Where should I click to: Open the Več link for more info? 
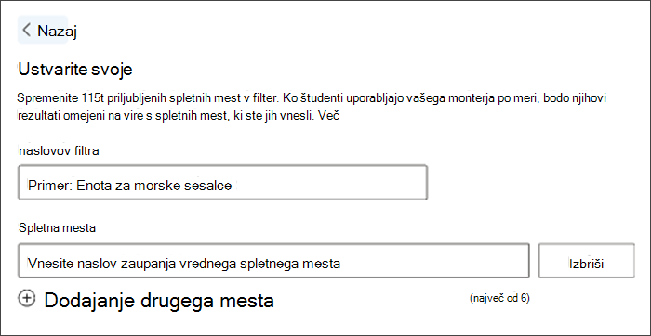(330, 116)
